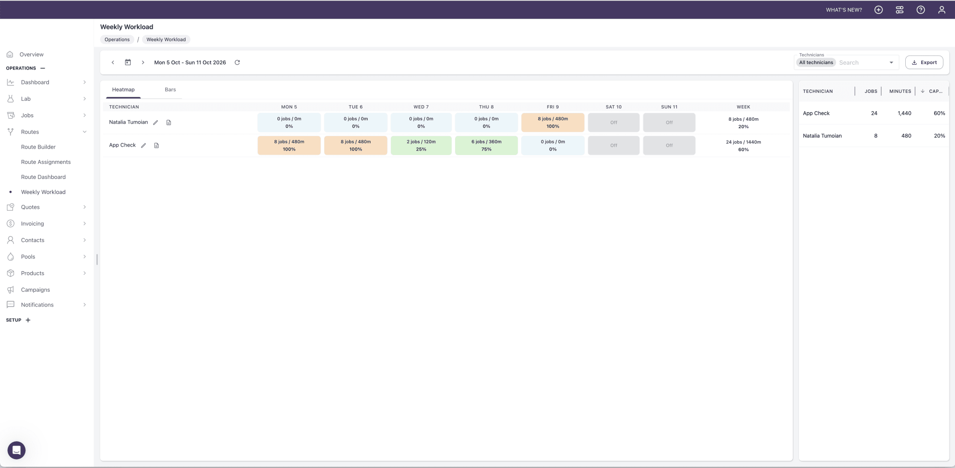The image size is (955, 468).
Task: Open Route Assignments in sidebar
Action: 46,162
